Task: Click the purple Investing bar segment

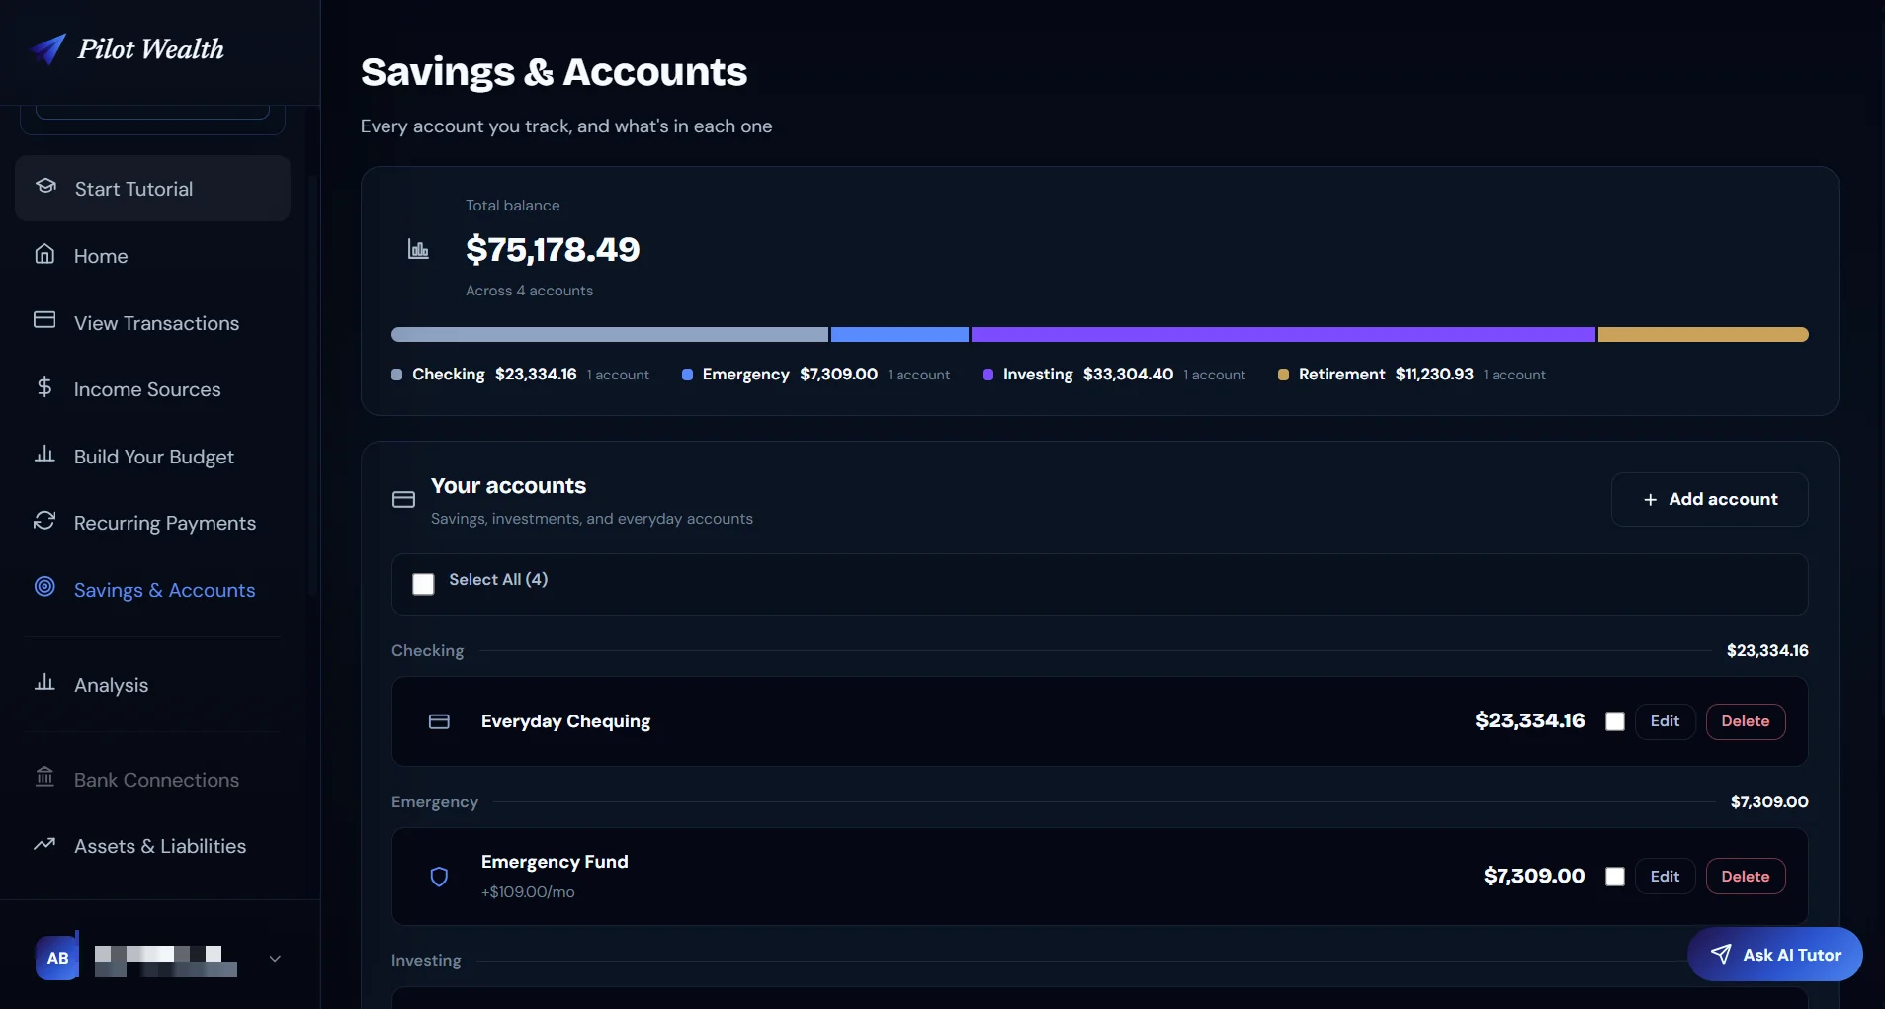Action: pos(1283,335)
